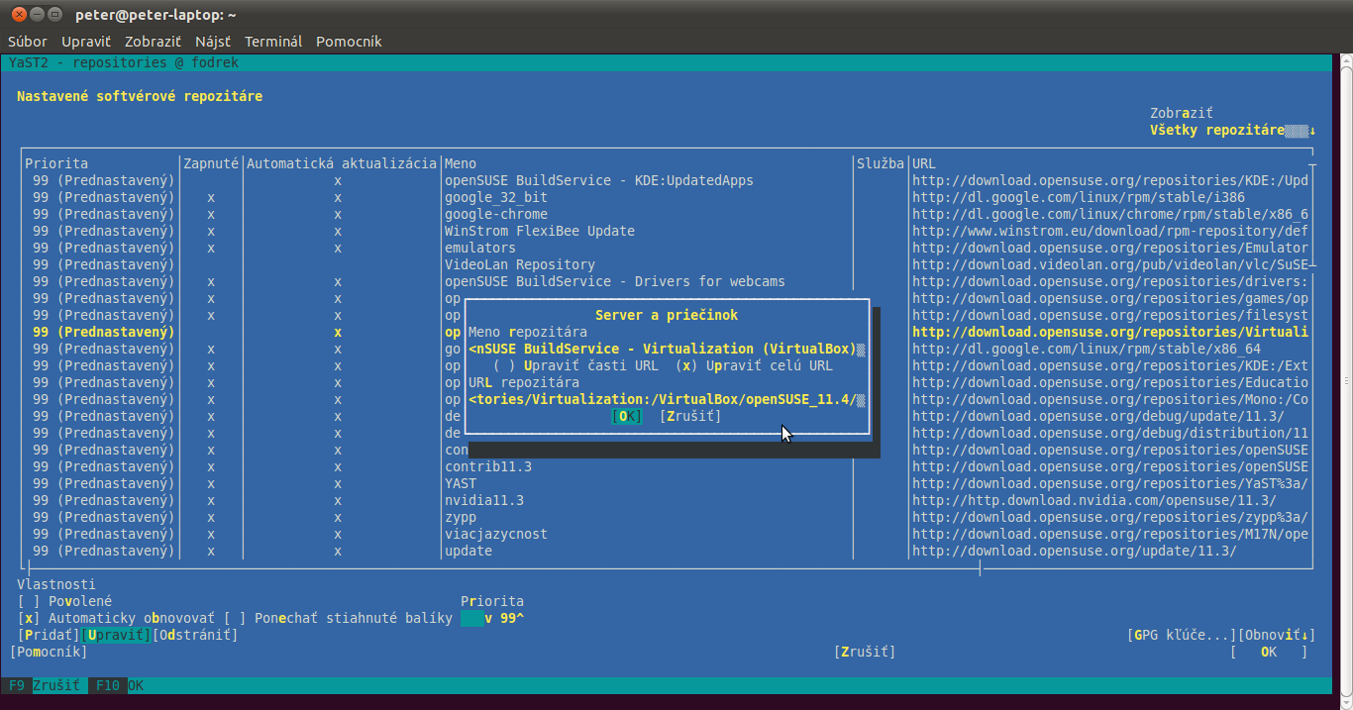Click the main OK button at bottom right
Screen dimensions: 1353x710
pos(1269,652)
